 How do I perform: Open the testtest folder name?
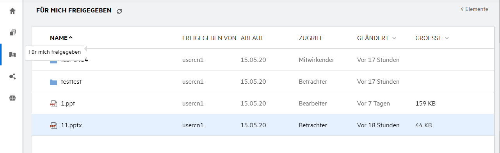coord(71,82)
